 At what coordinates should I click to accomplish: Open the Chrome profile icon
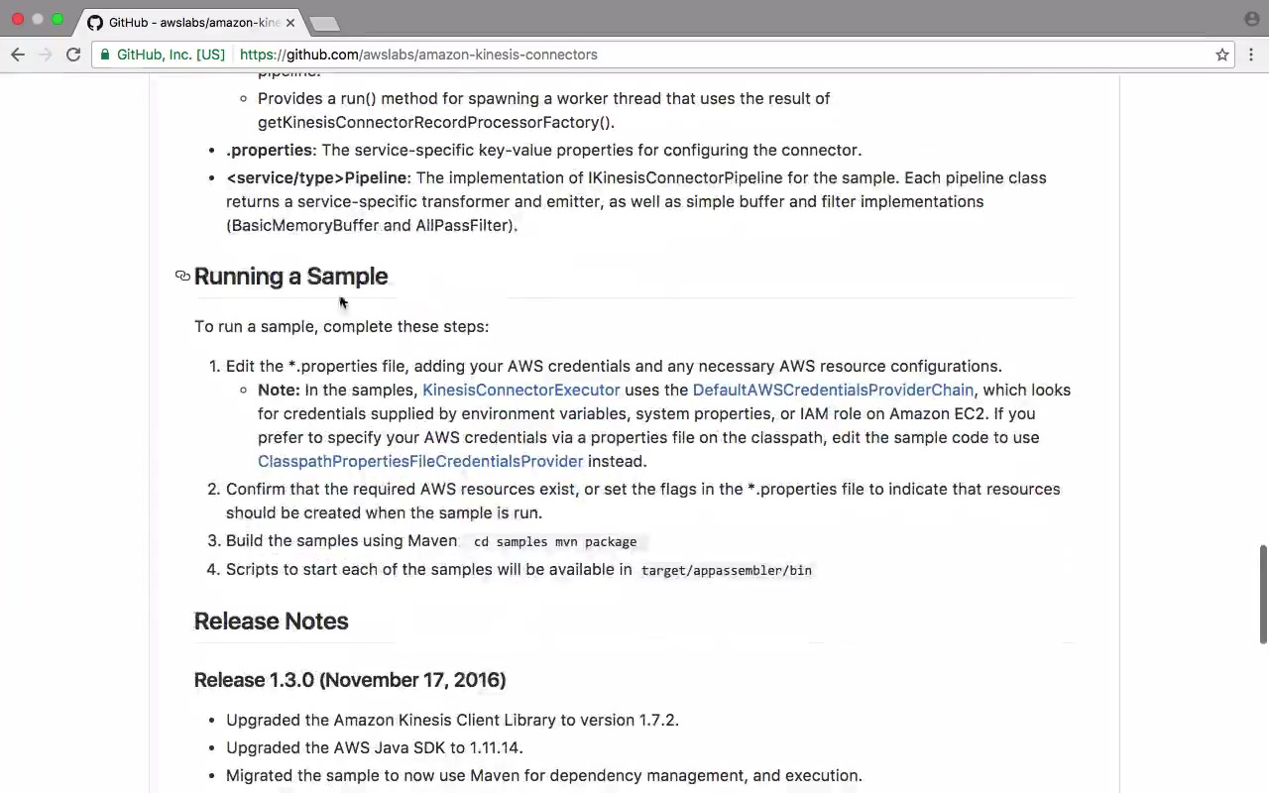tap(1252, 19)
